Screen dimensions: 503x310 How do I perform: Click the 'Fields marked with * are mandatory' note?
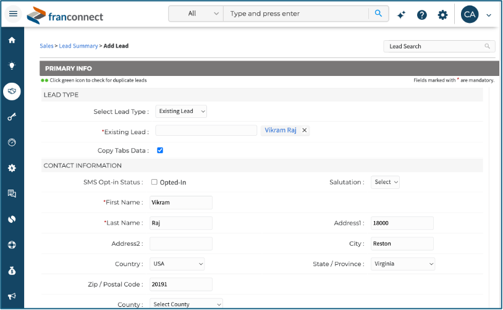click(454, 80)
